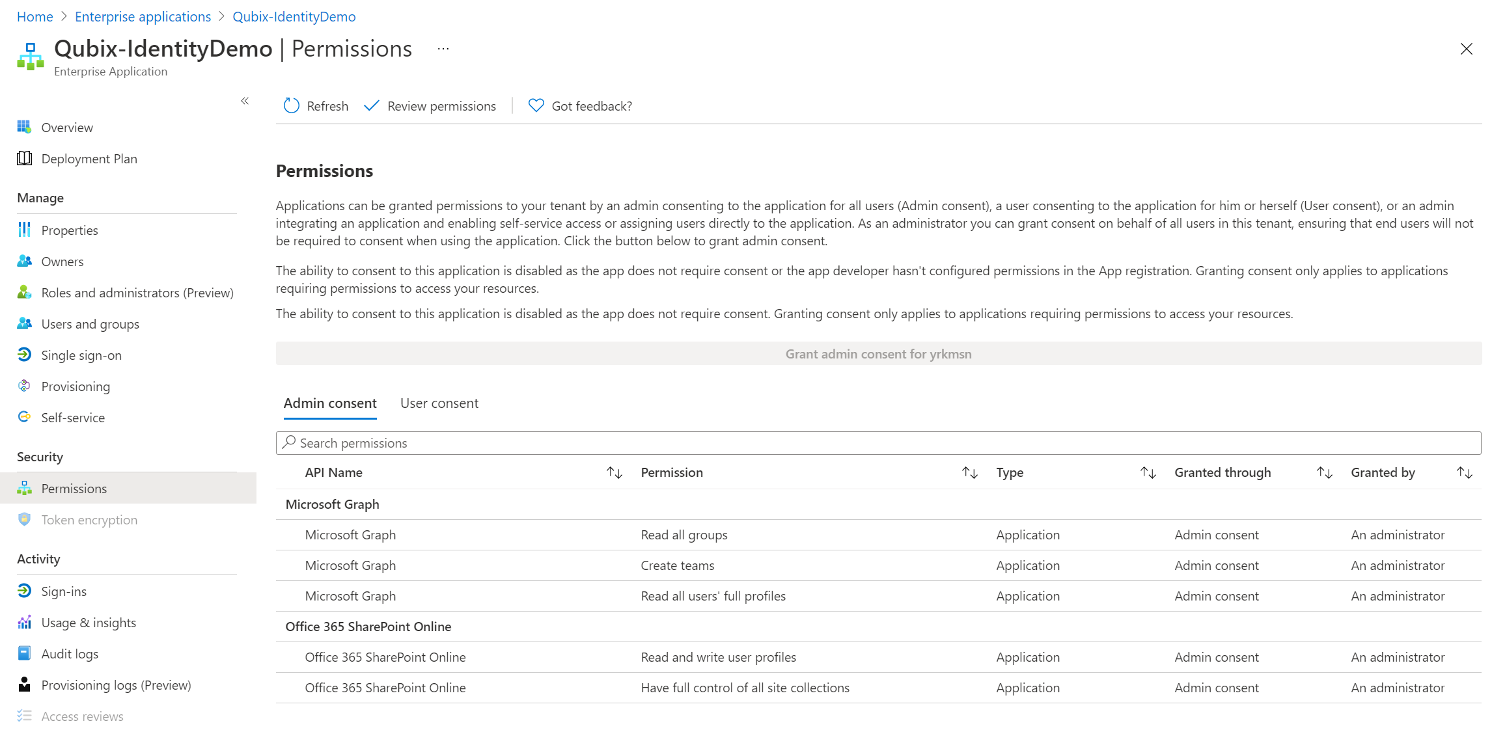Viewport: 1492px width, 743px height.
Task: Sort table by API Name column
Action: [x=614, y=473]
